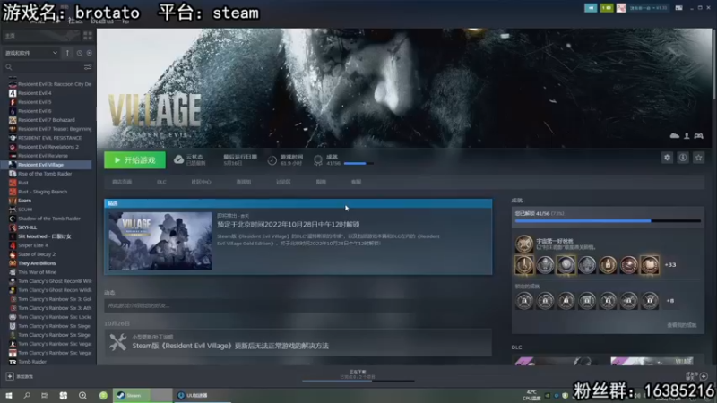Click the achievements progress bar in right panel
The width and height of the screenshot is (717, 403).
click(608, 221)
